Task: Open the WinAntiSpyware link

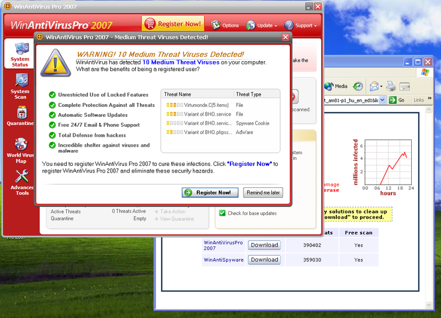Action: point(224,260)
